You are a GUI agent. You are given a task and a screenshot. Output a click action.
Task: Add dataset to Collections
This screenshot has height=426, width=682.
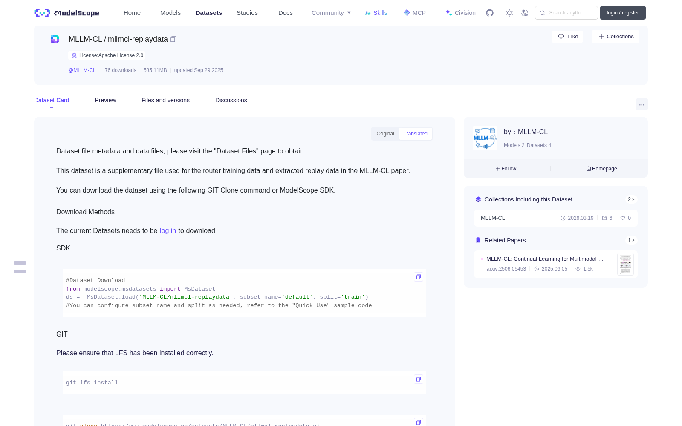616,37
